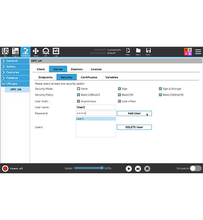
Task: Uncheck Sign & Encrypt security mode
Action: point(160,89)
